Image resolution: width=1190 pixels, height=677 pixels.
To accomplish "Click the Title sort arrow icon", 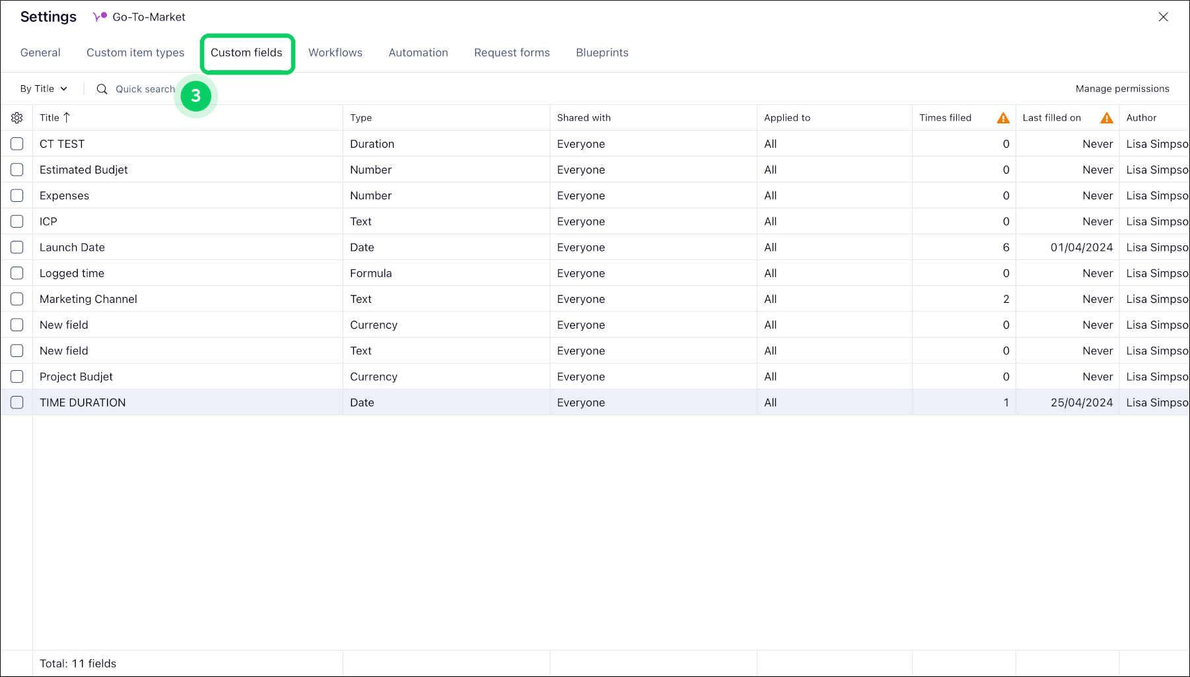I will tap(67, 117).
